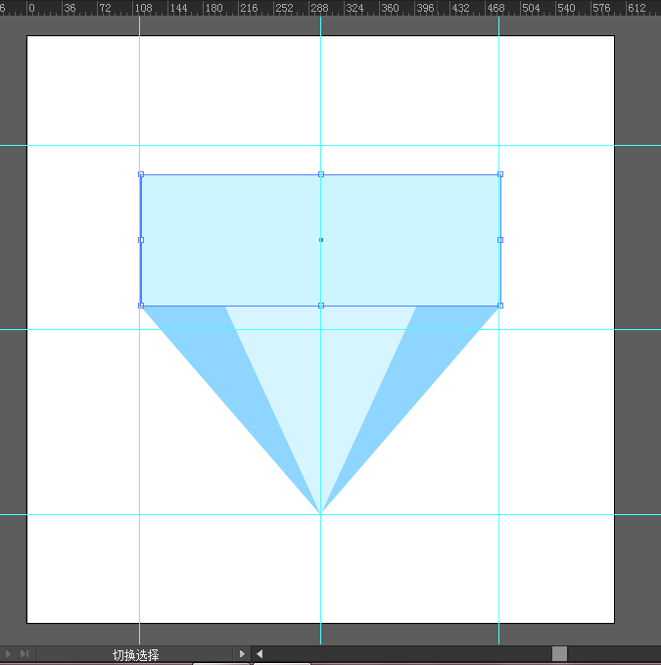This screenshot has height=665, width=661.
Task: Click the 468 mark on horizontal ruler
Action: coord(496,8)
